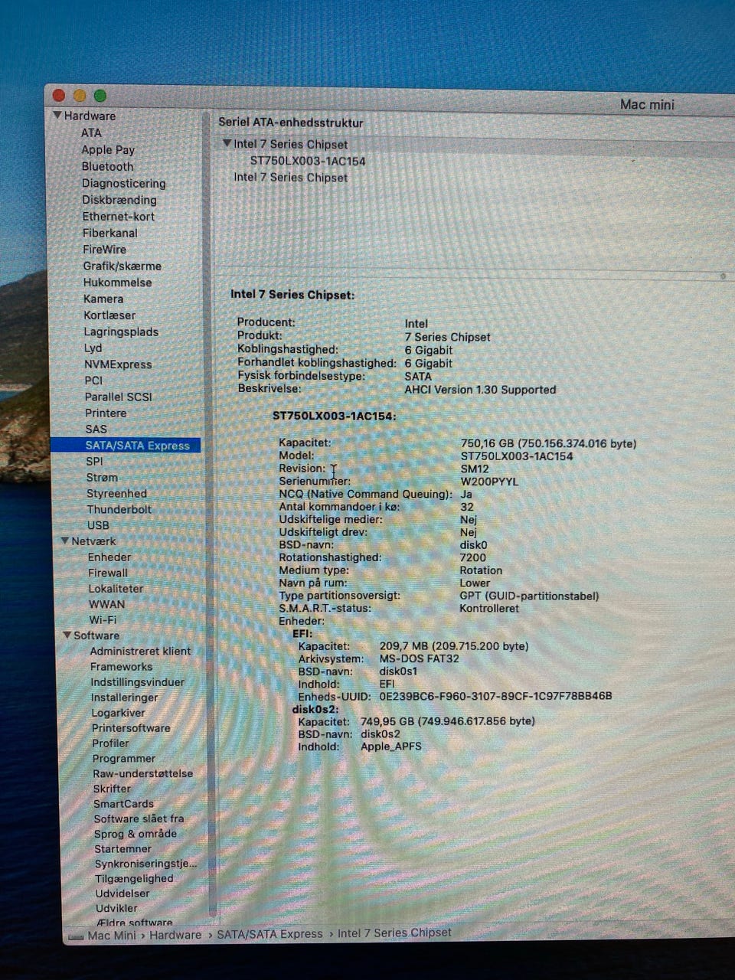The width and height of the screenshot is (735, 980).
Task: Select Installeringer under Software
Action: click(x=124, y=697)
